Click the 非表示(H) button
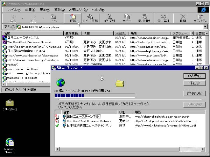This screenshot has height=157, width=210. coord(195,76)
